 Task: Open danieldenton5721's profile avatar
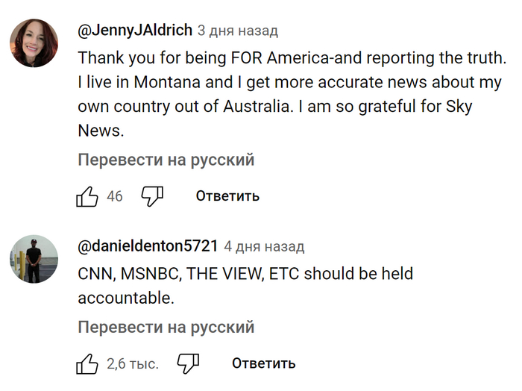(34, 260)
